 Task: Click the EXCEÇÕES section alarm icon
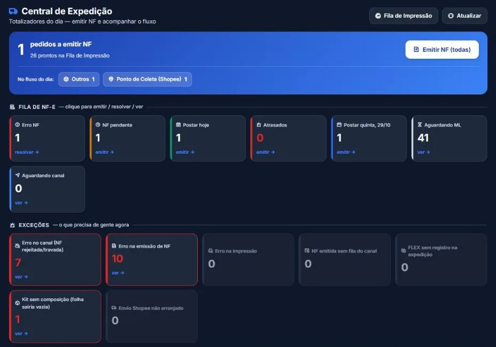(x=12, y=225)
